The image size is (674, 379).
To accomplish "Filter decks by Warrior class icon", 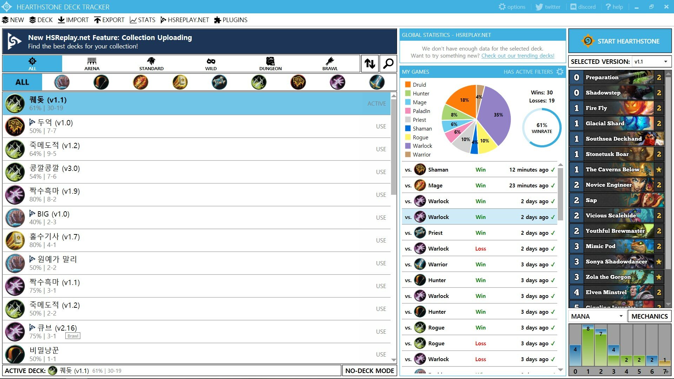I will click(x=377, y=82).
